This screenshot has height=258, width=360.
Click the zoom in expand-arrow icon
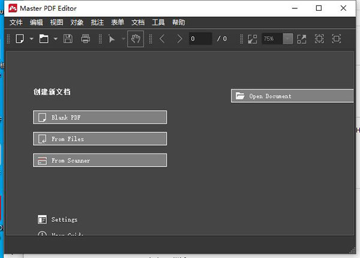click(x=302, y=39)
